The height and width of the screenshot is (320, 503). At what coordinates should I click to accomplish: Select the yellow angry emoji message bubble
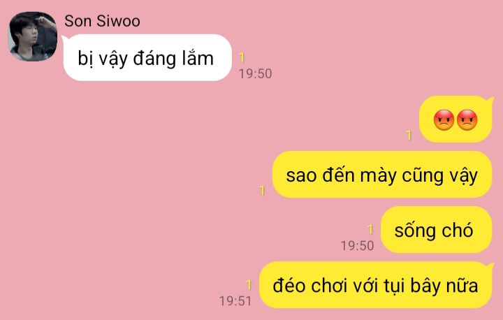[x=455, y=119]
